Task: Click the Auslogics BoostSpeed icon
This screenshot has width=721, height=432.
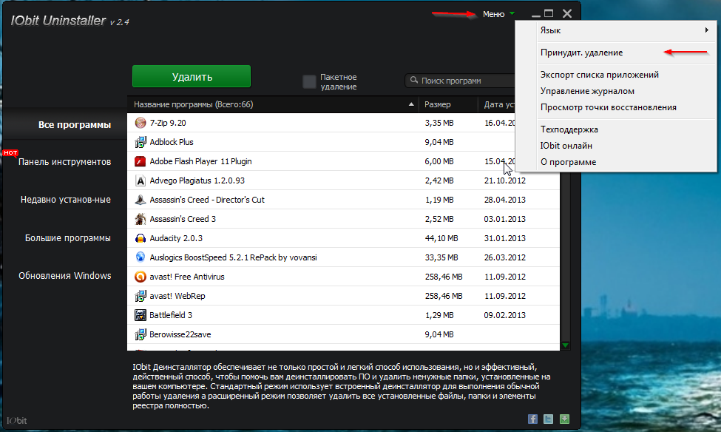Action: point(141,257)
